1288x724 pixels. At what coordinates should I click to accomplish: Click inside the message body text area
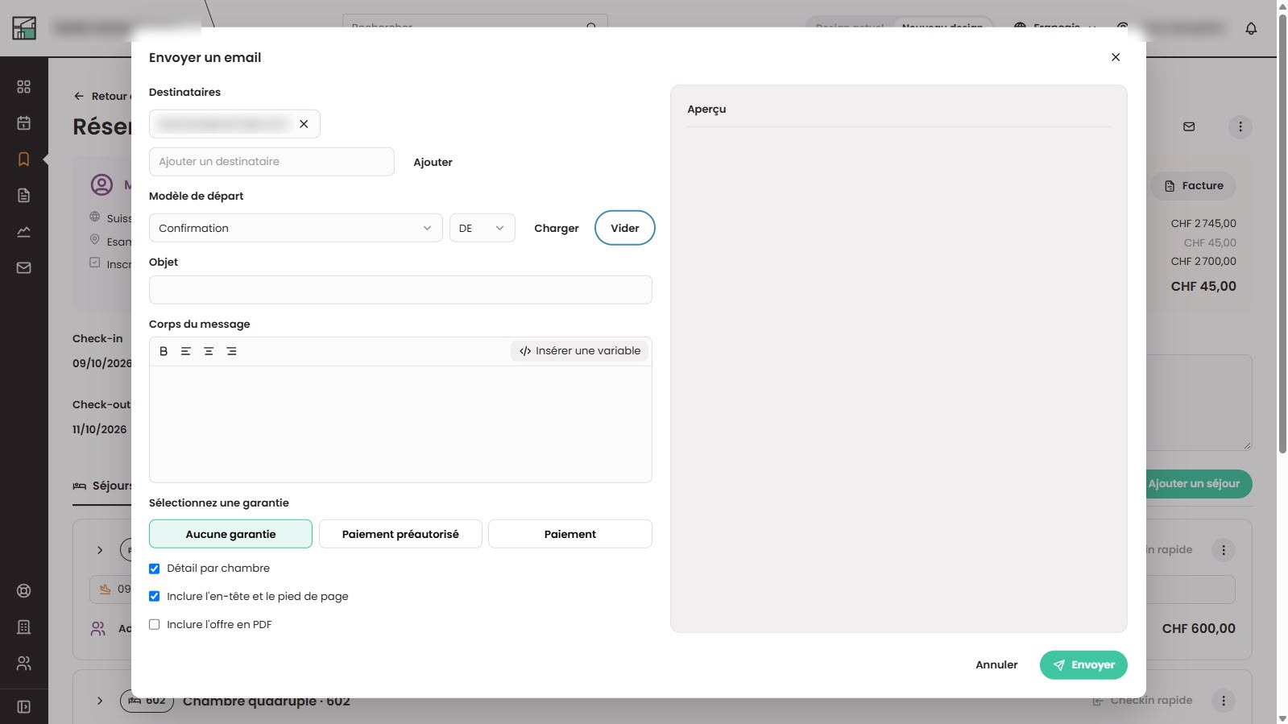click(400, 424)
